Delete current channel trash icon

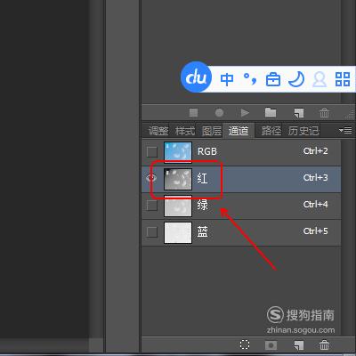click(x=324, y=345)
